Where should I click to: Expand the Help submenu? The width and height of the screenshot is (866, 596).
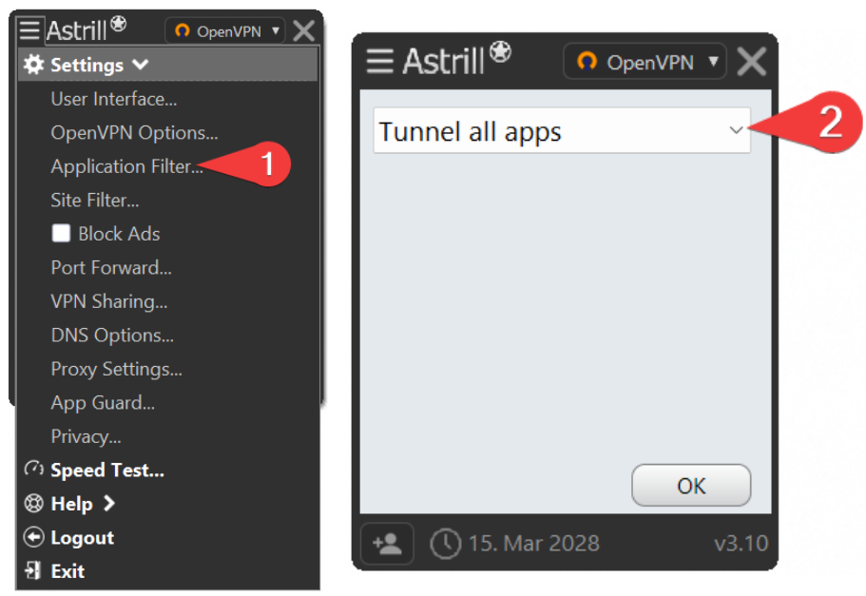point(108,503)
